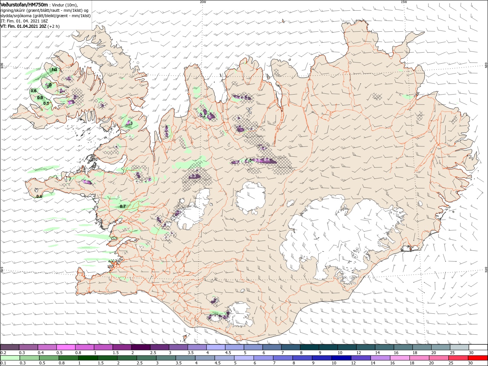Select the white swatch labeled 30 in snow scale
Image resolution: width=488 pixels, height=366 pixels.
(478, 347)
